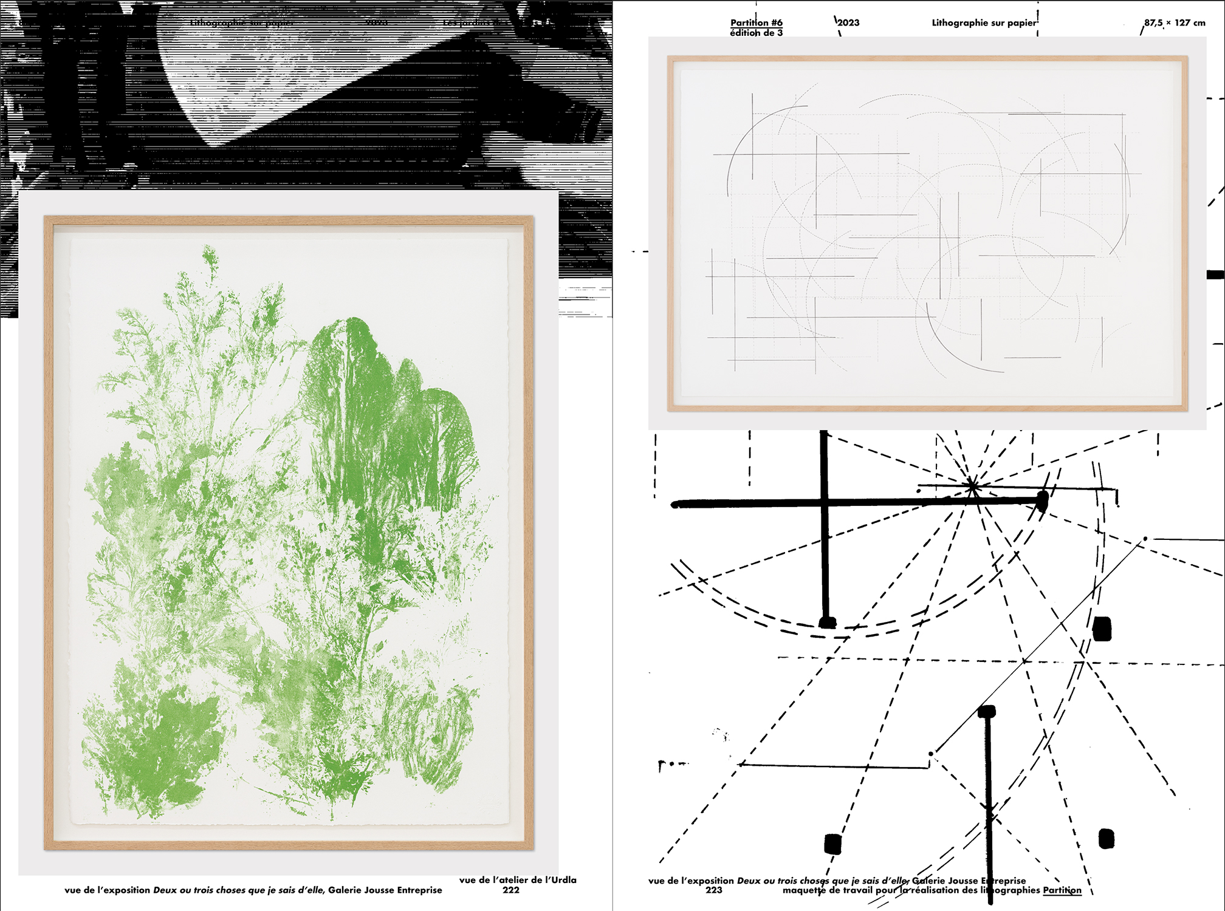Click the "Partition #6" underlined title

click(756, 22)
